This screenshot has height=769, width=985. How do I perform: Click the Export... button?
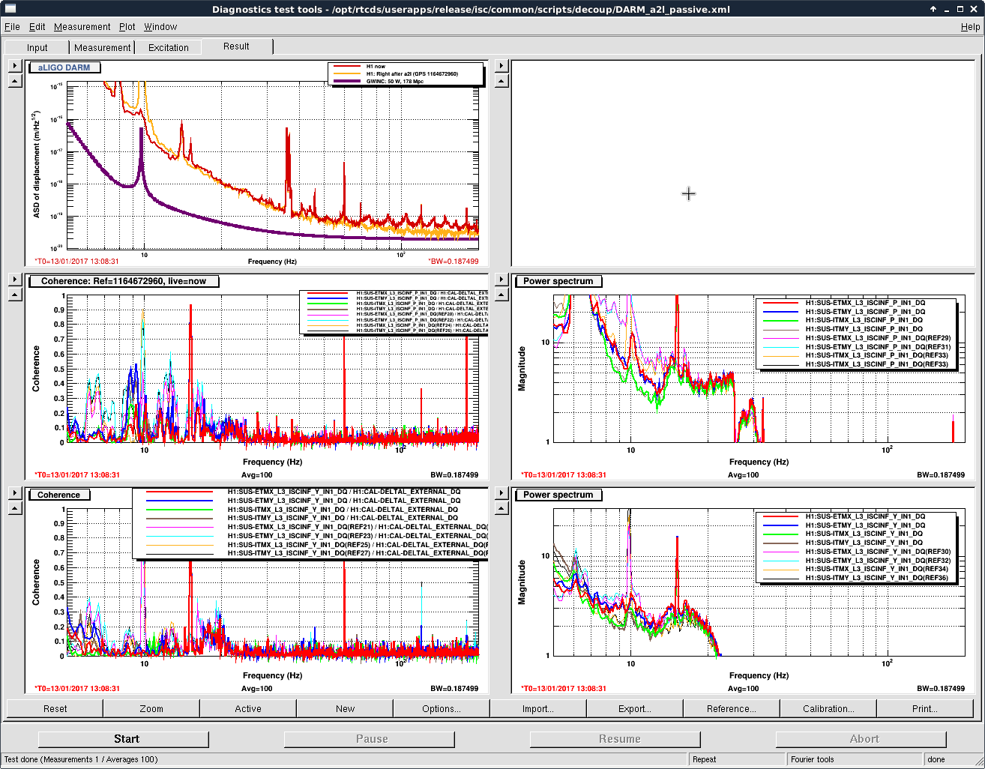click(635, 708)
